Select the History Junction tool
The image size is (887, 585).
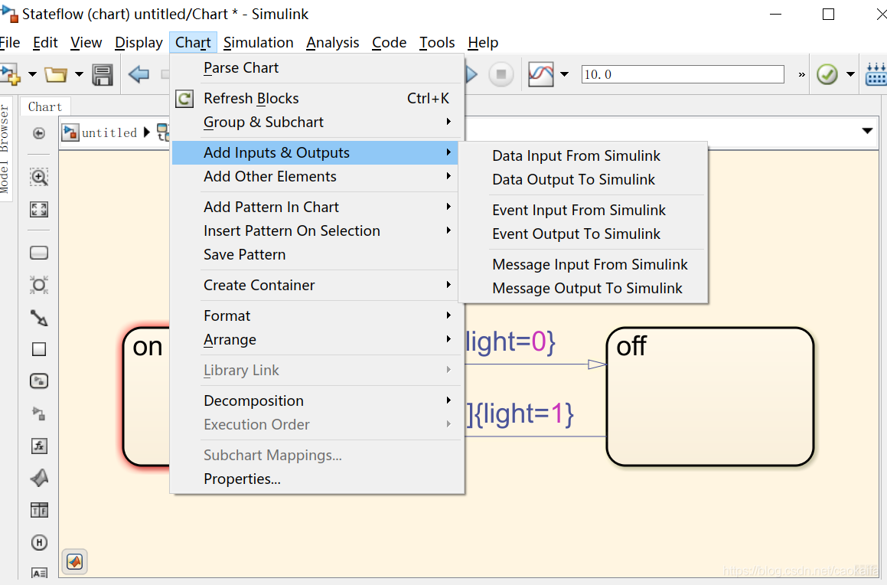39,543
